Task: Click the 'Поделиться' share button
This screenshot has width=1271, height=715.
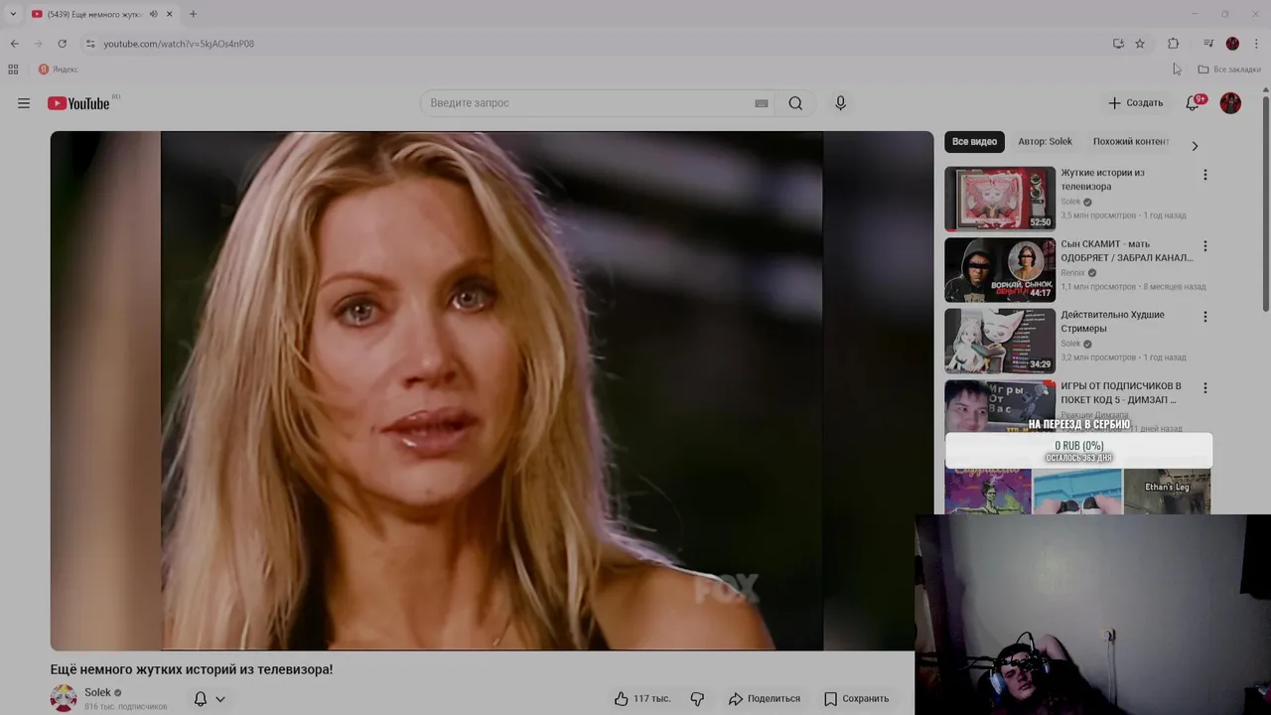Action: [x=764, y=699]
